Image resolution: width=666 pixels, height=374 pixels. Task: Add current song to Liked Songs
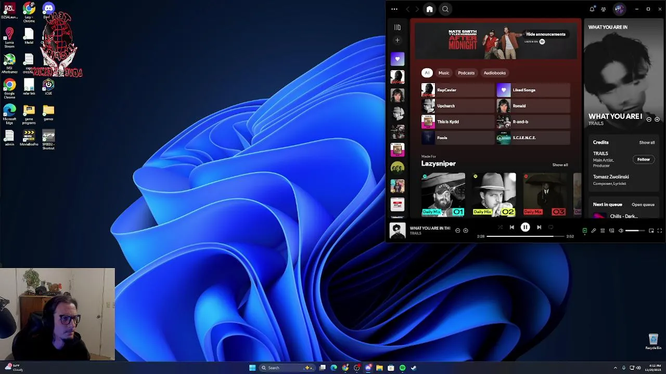(466, 231)
